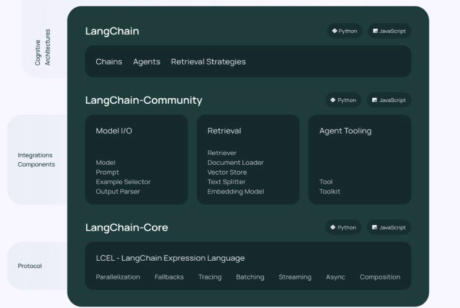The image size is (460, 308).
Task: Select the Python badge beside LangChain-Community
Action: [343, 100]
